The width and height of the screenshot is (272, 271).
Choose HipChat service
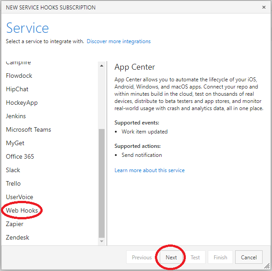(x=17, y=89)
